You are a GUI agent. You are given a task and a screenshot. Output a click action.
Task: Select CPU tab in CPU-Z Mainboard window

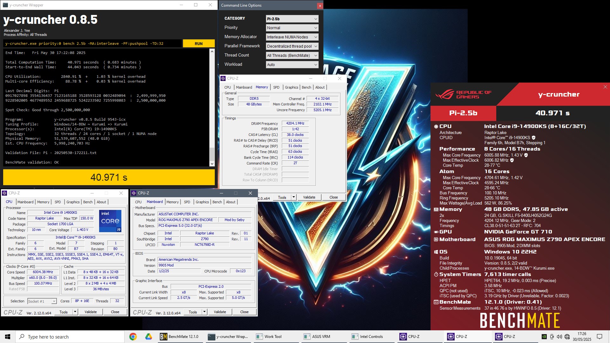(138, 202)
